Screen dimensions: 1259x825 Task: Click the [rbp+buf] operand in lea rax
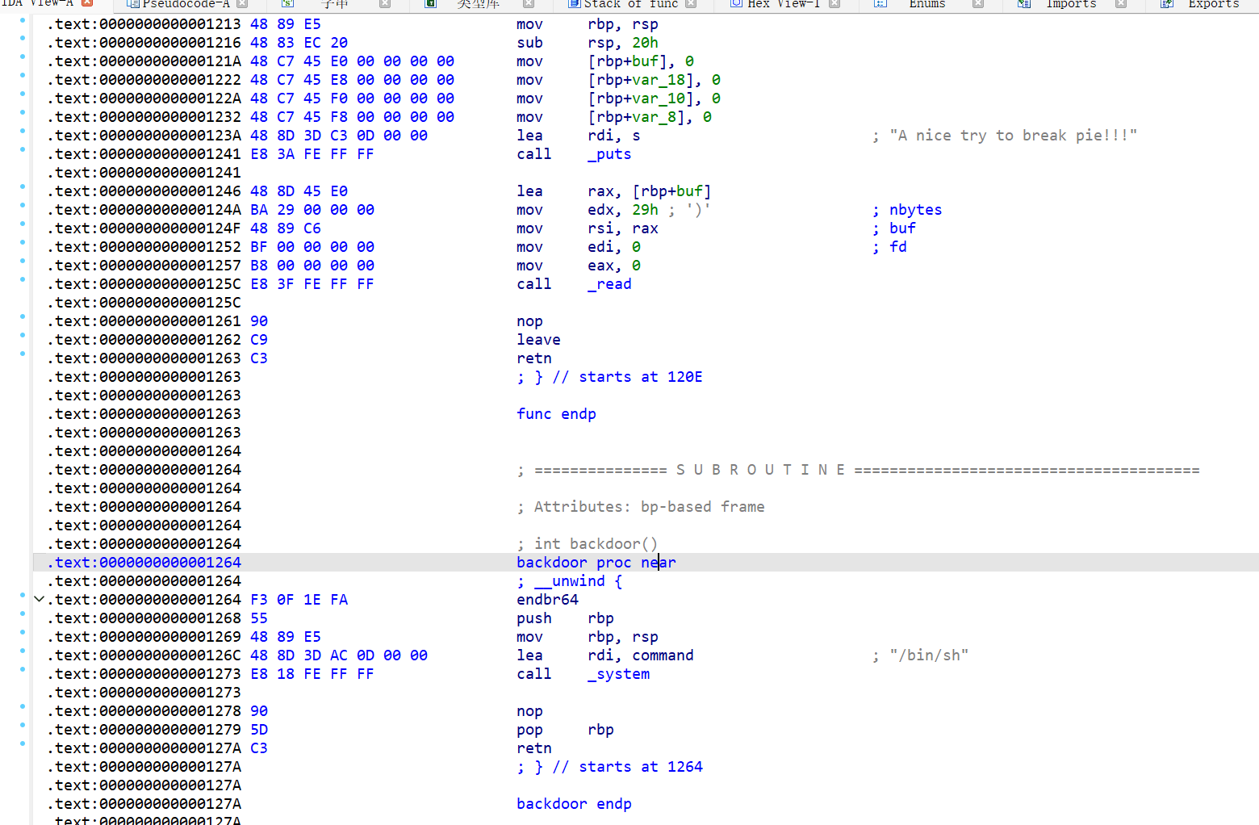[x=671, y=191]
